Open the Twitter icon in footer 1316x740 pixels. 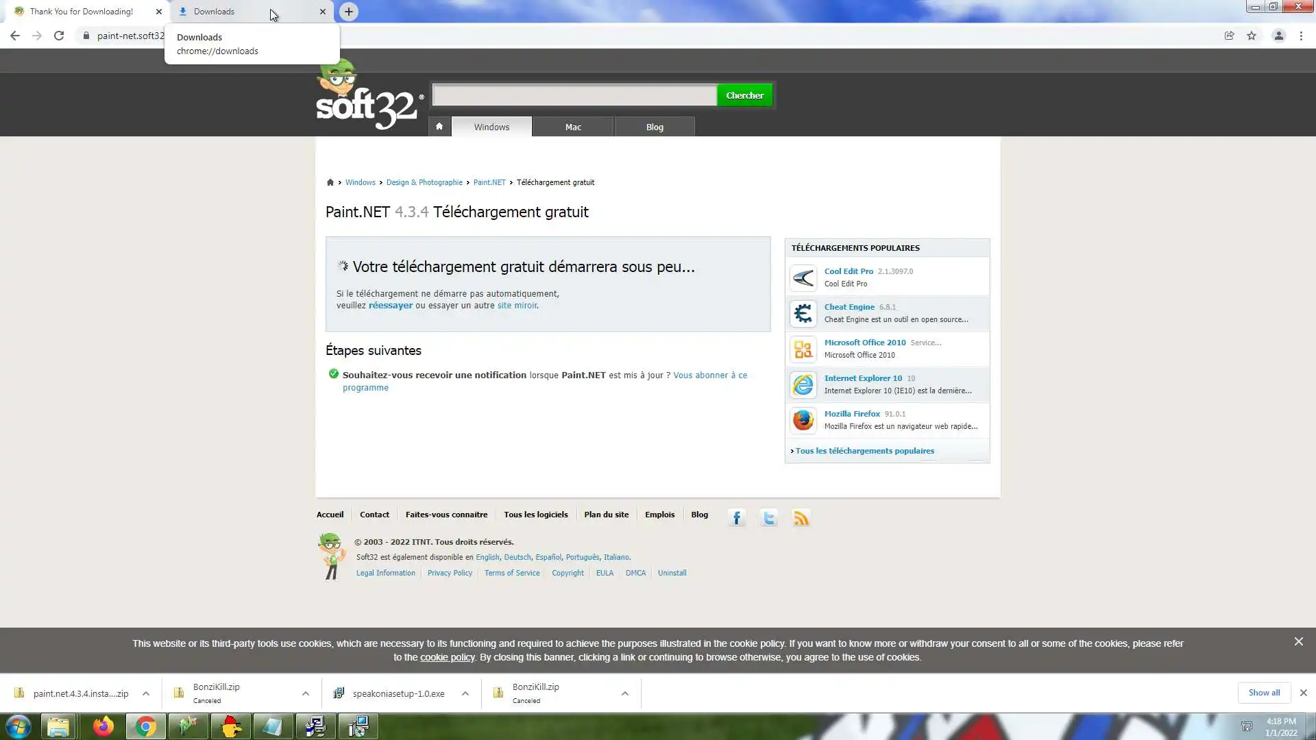click(769, 518)
